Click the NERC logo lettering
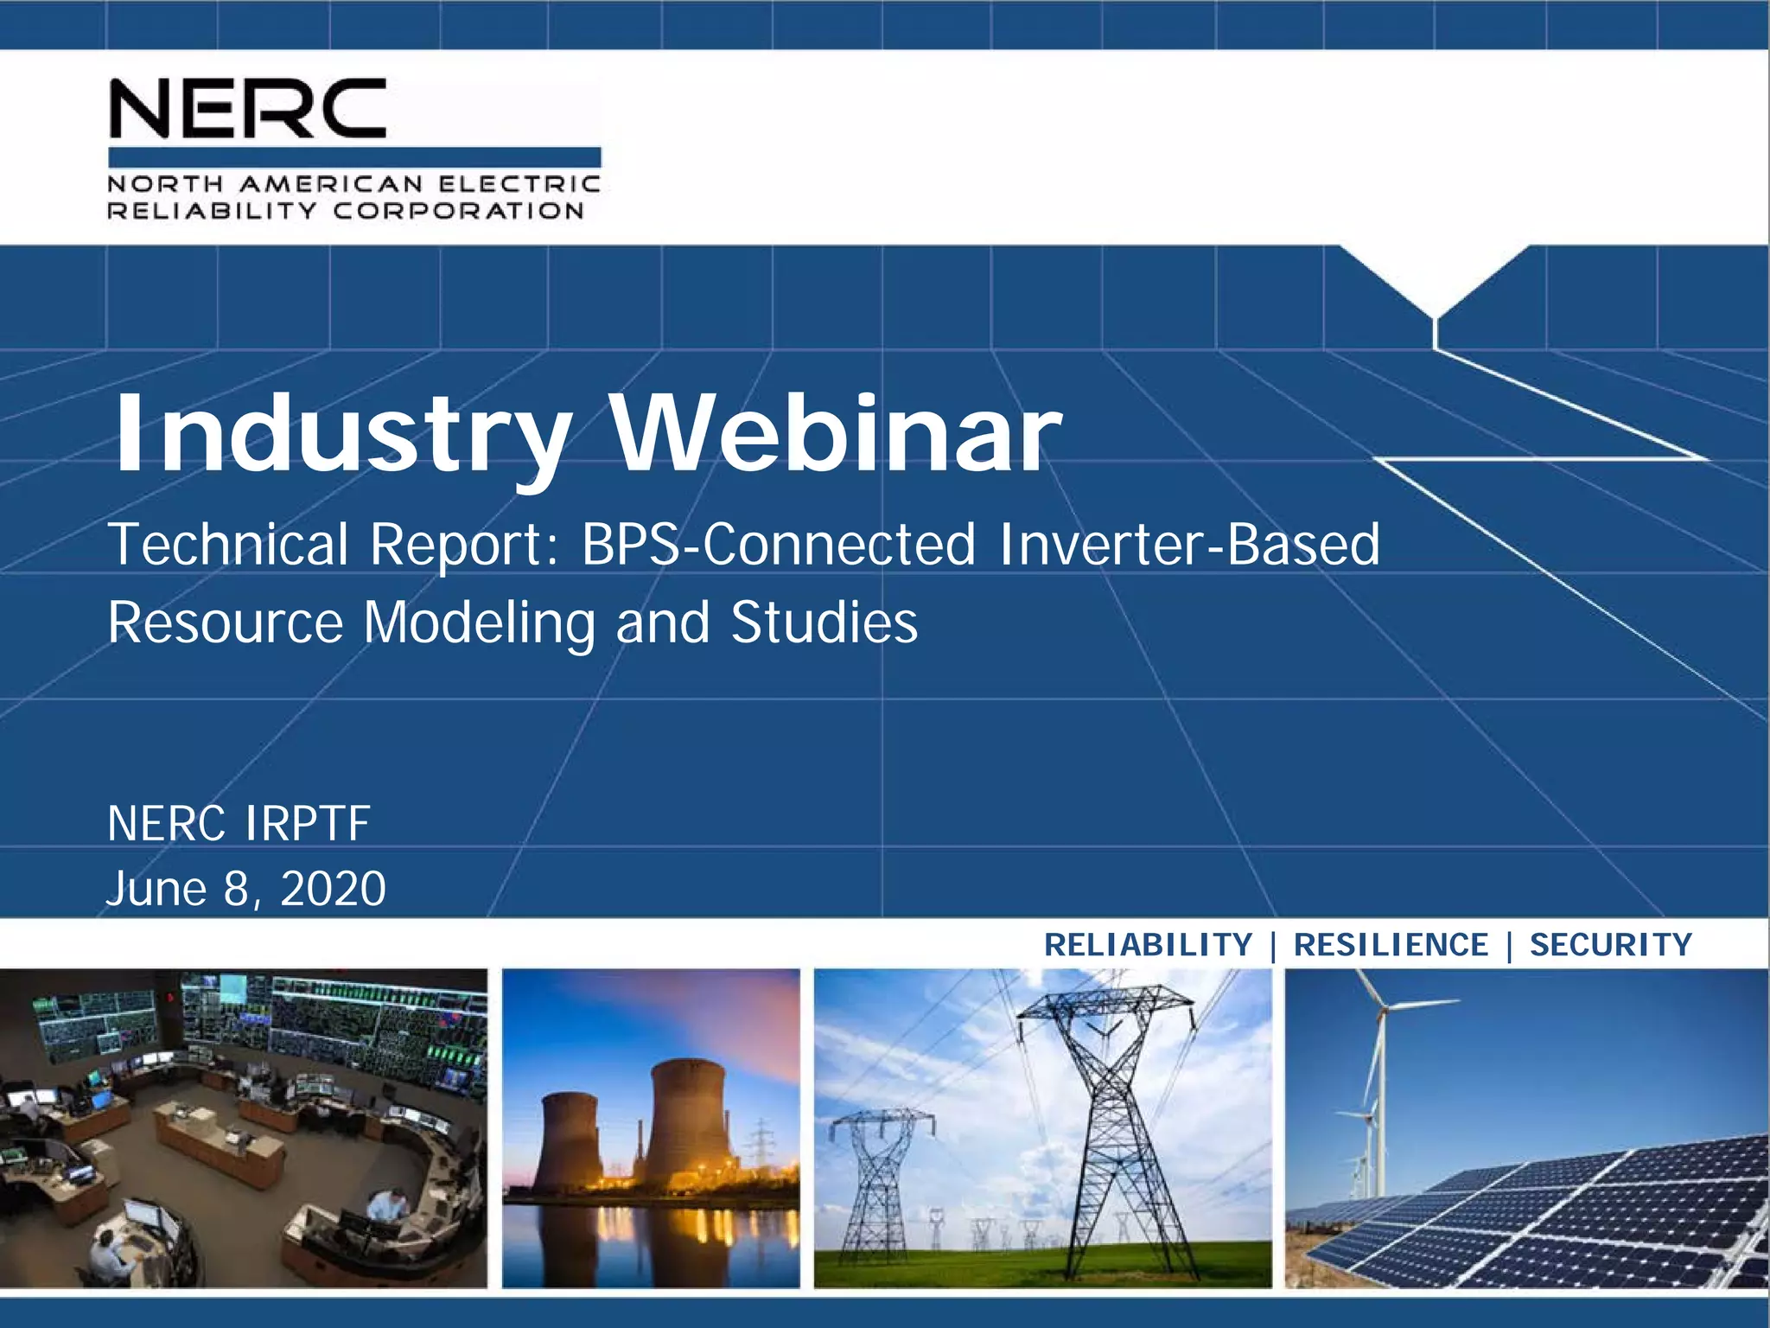1770x1328 pixels. (247, 108)
